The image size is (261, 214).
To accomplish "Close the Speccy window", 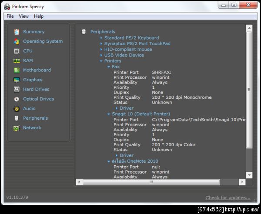I will pyautogui.click(x=248, y=5).
